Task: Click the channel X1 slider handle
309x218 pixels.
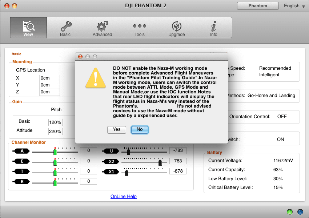Action: [x=127, y=172]
